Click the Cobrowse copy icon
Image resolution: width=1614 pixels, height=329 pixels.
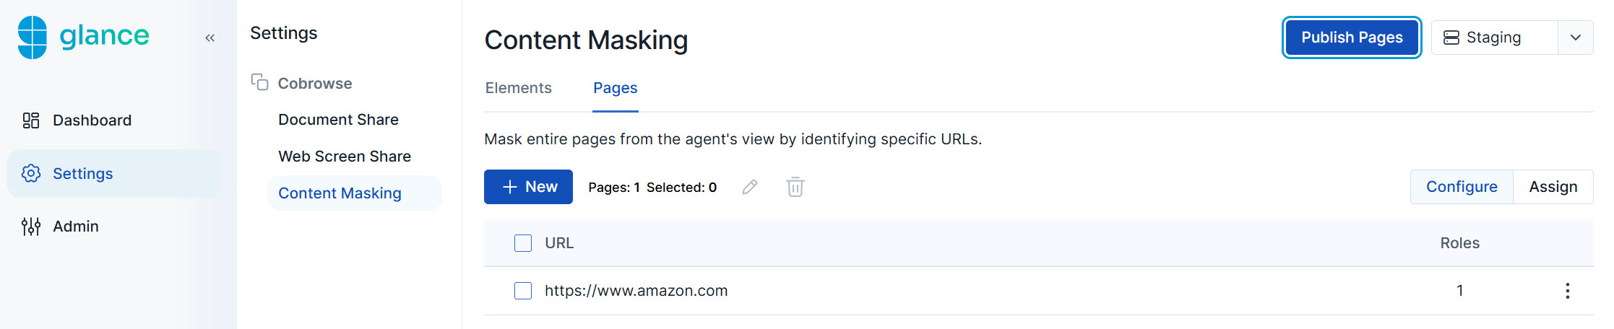click(x=259, y=82)
